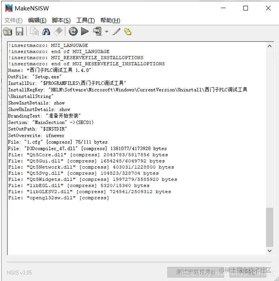The width and height of the screenshot is (279, 281).
Task: Click the log line 'SetOverwrite: ifnewer'
Action: pyautogui.click(x=36, y=136)
